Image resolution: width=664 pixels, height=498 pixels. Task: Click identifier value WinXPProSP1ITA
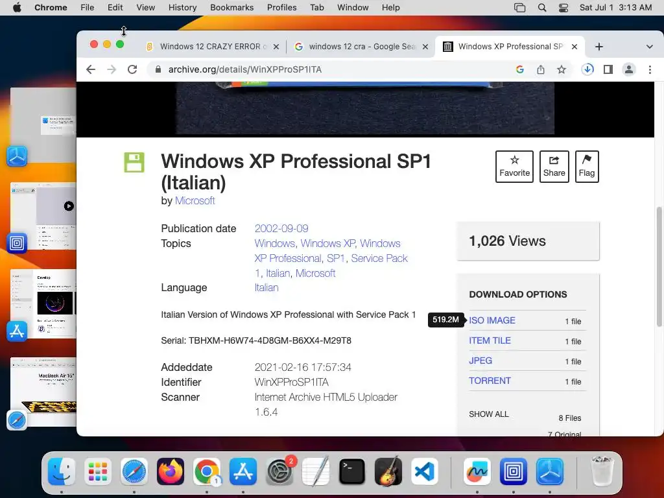click(291, 383)
